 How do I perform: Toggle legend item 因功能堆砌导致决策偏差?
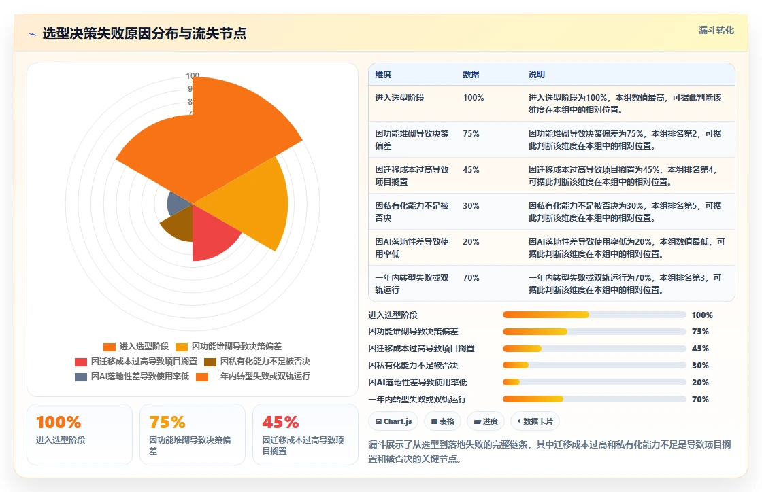point(229,347)
